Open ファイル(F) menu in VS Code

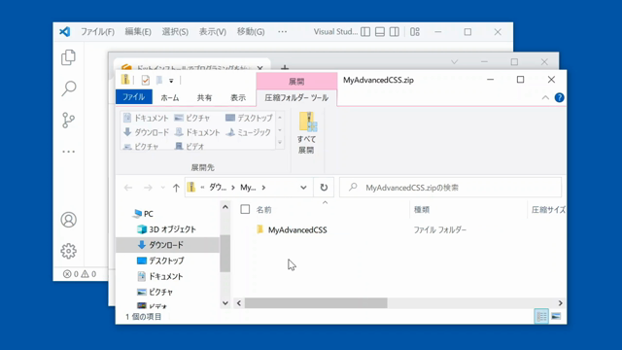(x=97, y=32)
